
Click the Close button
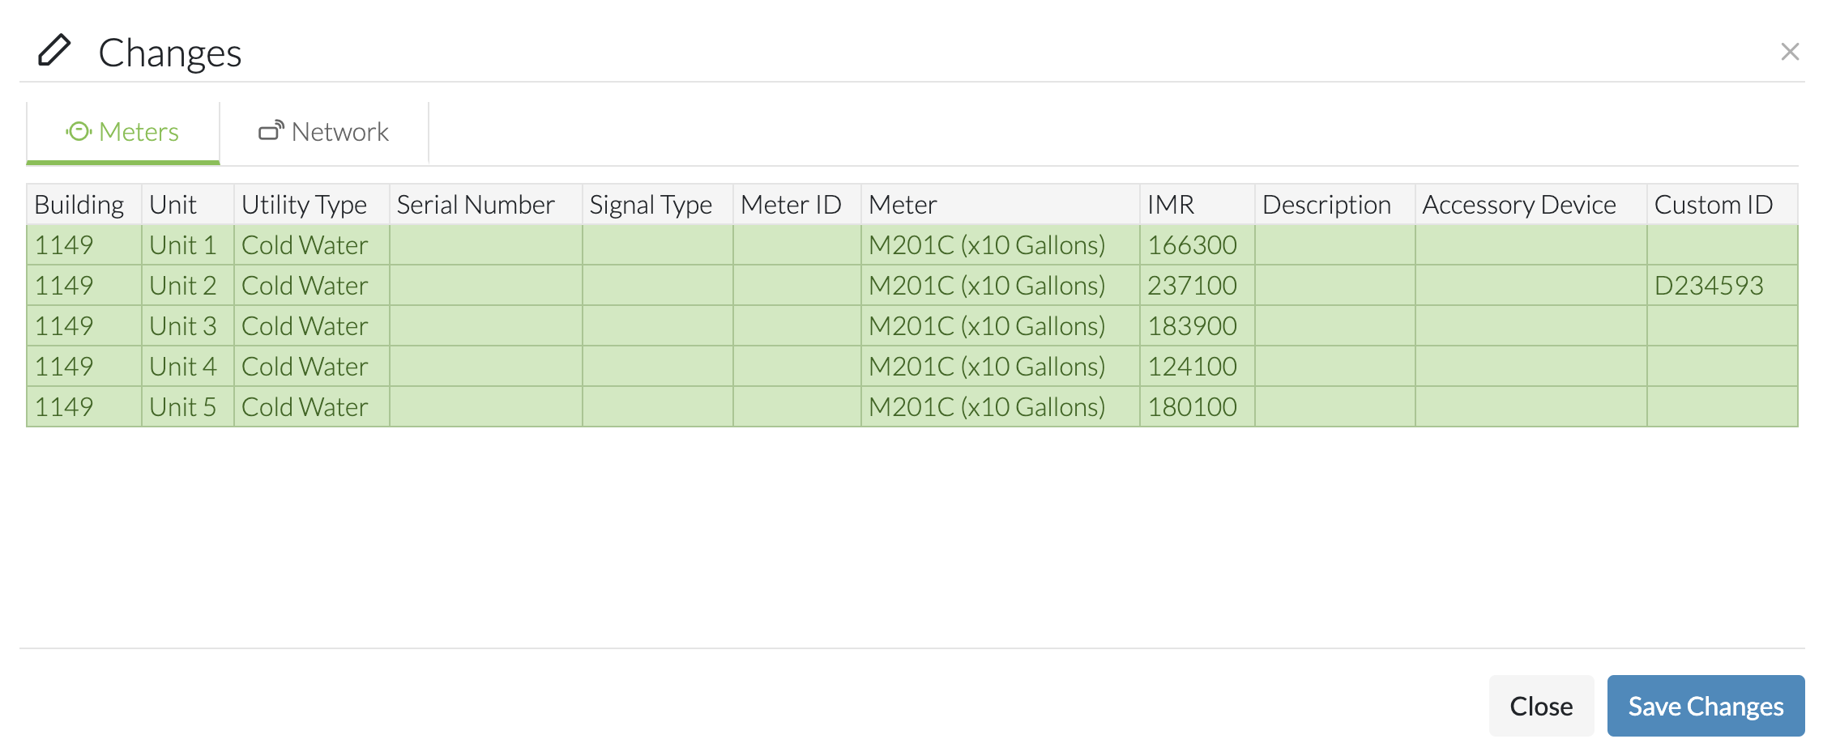coord(1541,706)
